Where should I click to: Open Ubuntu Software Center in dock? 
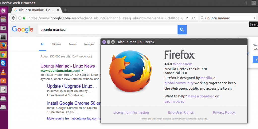click(3, 80)
